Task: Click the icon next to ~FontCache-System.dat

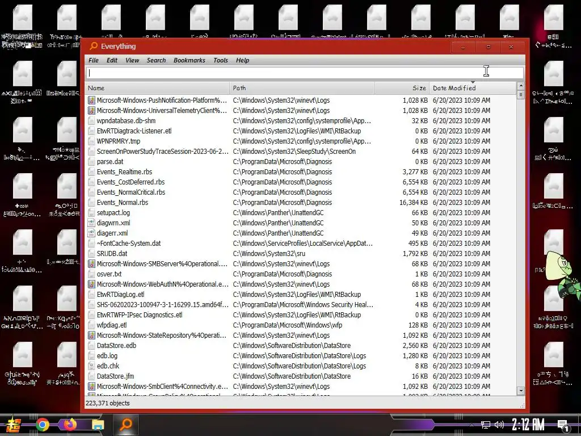Action: pyautogui.click(x=91, y=243)
